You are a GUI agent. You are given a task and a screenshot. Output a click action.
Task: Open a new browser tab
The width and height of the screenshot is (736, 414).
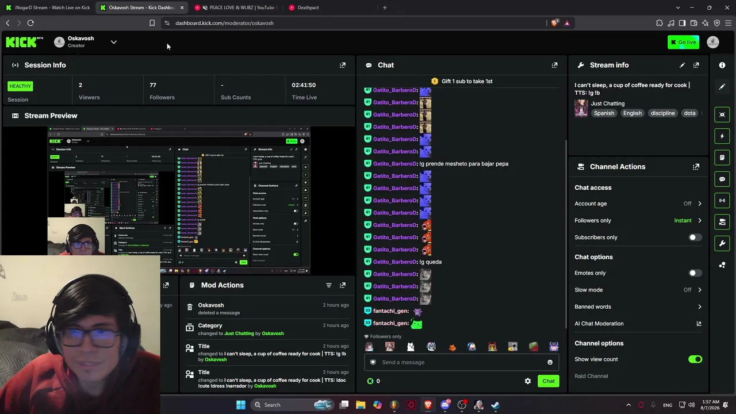click(385, 7)
